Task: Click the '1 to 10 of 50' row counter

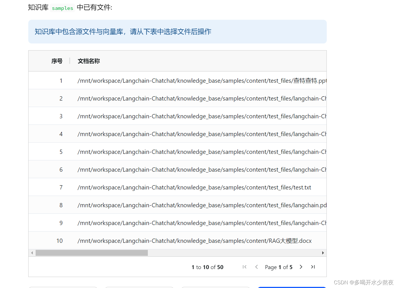Action: pos(207,267)
